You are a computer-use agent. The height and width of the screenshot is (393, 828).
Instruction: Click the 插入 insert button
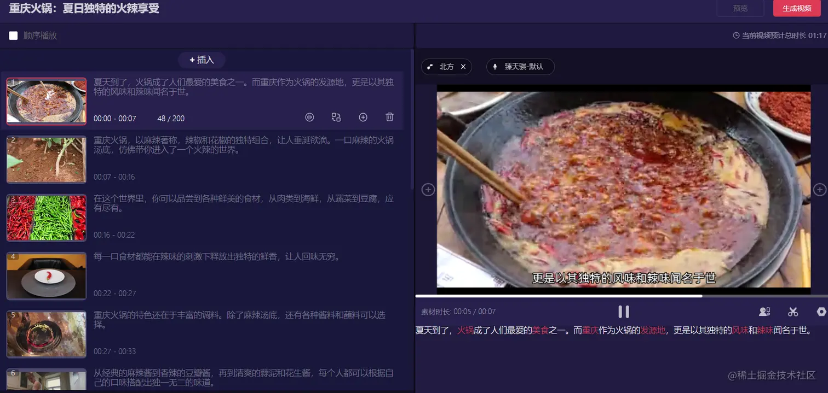202,60
